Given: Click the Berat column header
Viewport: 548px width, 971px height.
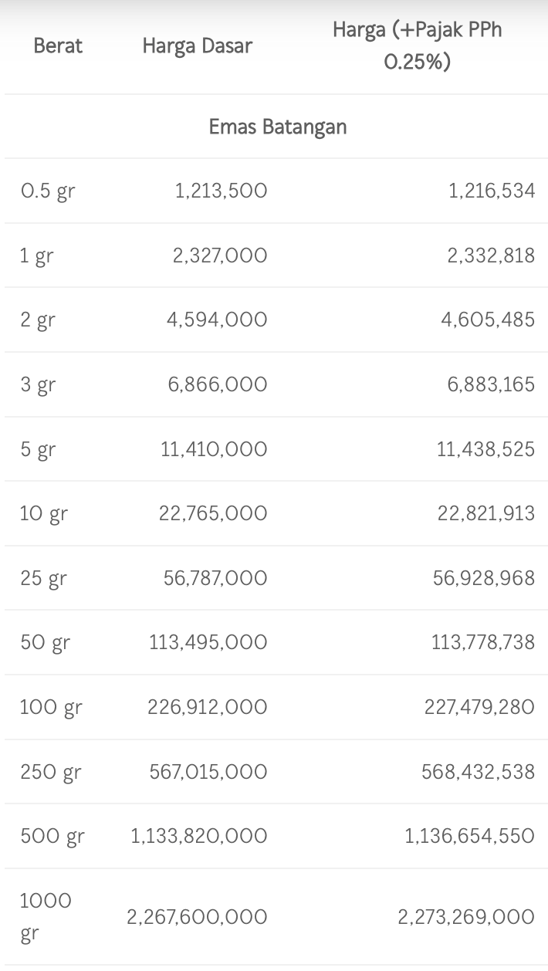Looking at the screenshot, I should coord(58,46).
